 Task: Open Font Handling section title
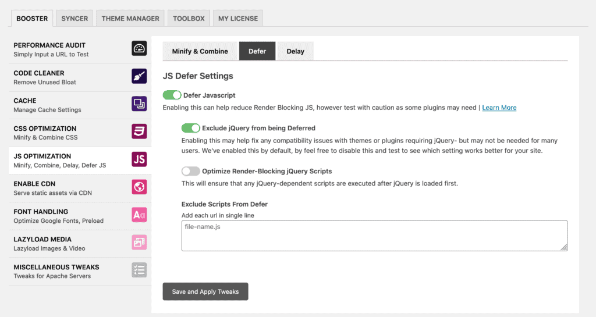pyautogui.click(x=41, y=212)
